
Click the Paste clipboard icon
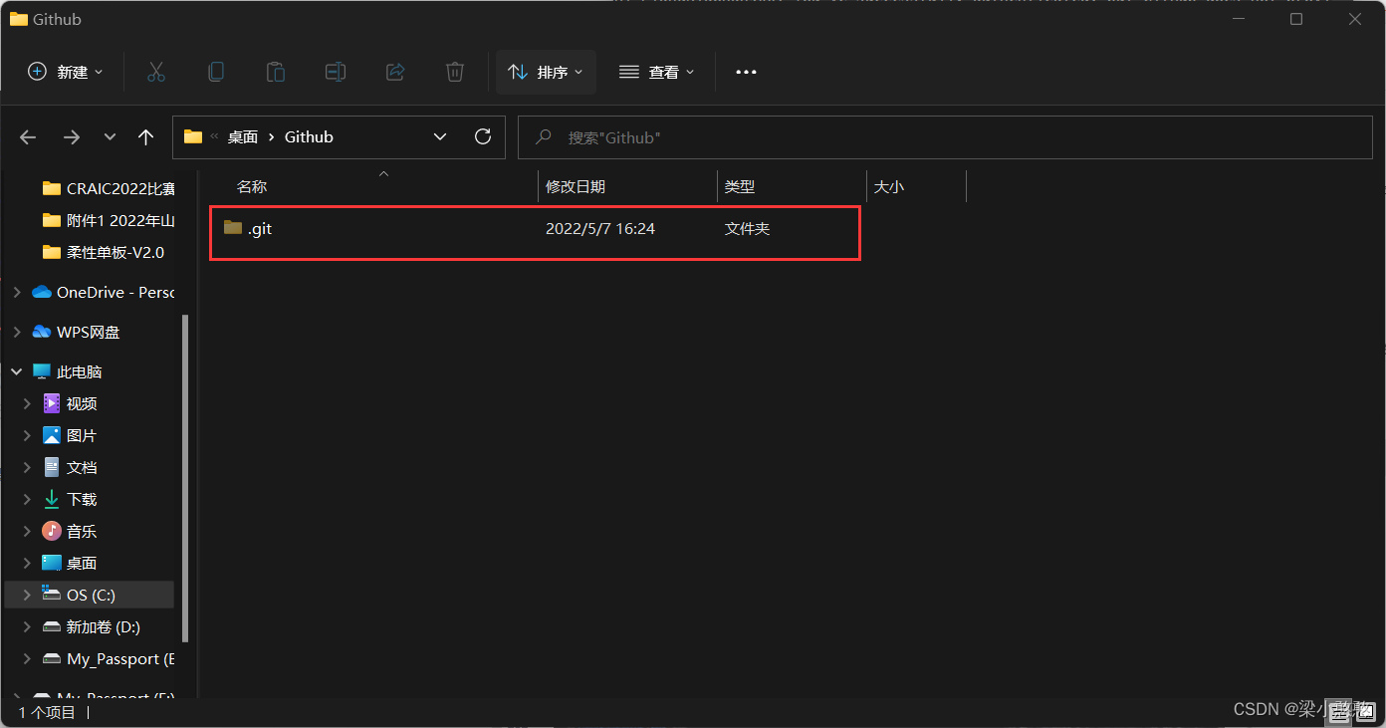276,72
